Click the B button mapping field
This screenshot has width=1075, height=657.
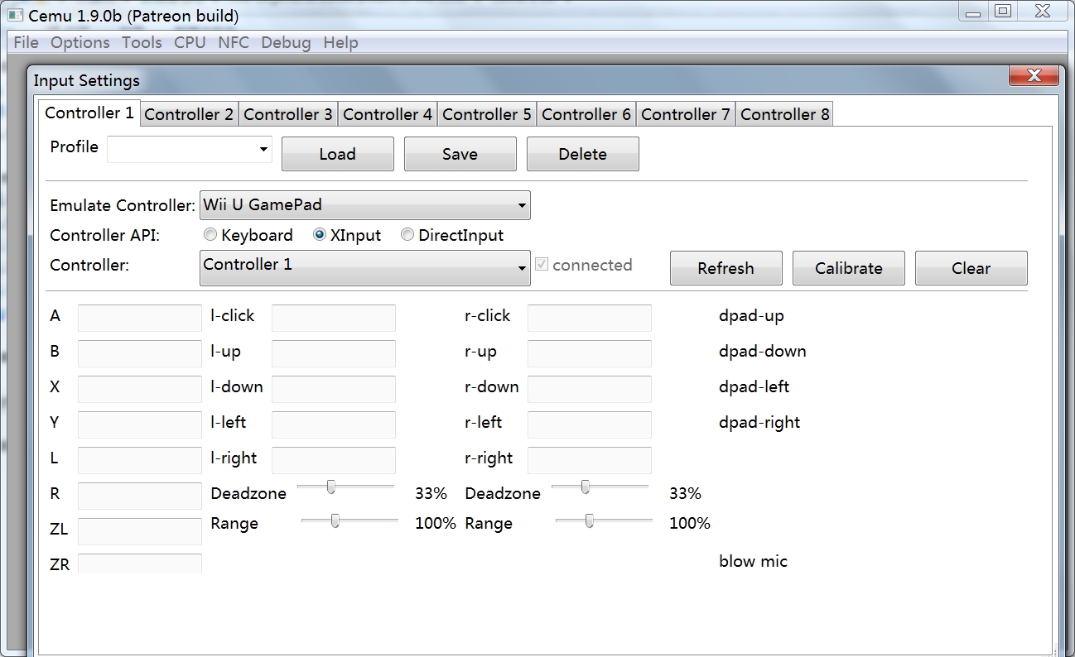pyautogui.click(x=140, y=353)
